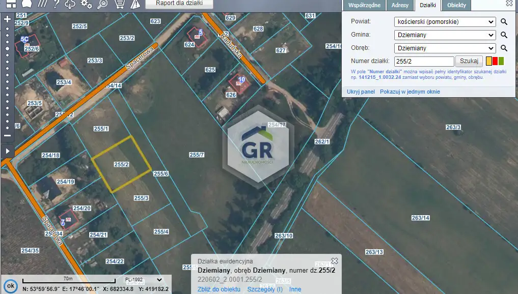The width and height of the screenshot is (518, 294).
Task: Click the magnifier search icon in toolbar
Action: coord(103,5)
